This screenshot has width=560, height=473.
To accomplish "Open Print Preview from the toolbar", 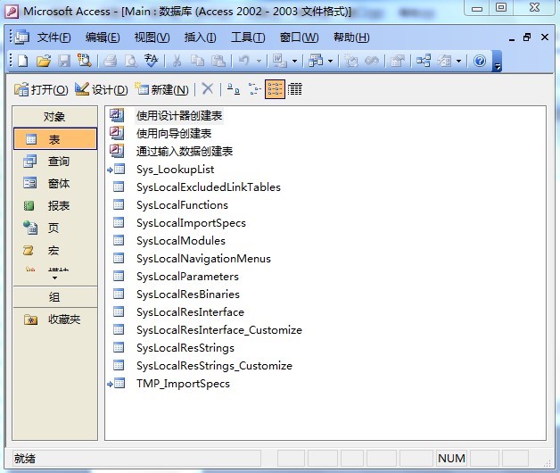I will click(x=131, y=62).
